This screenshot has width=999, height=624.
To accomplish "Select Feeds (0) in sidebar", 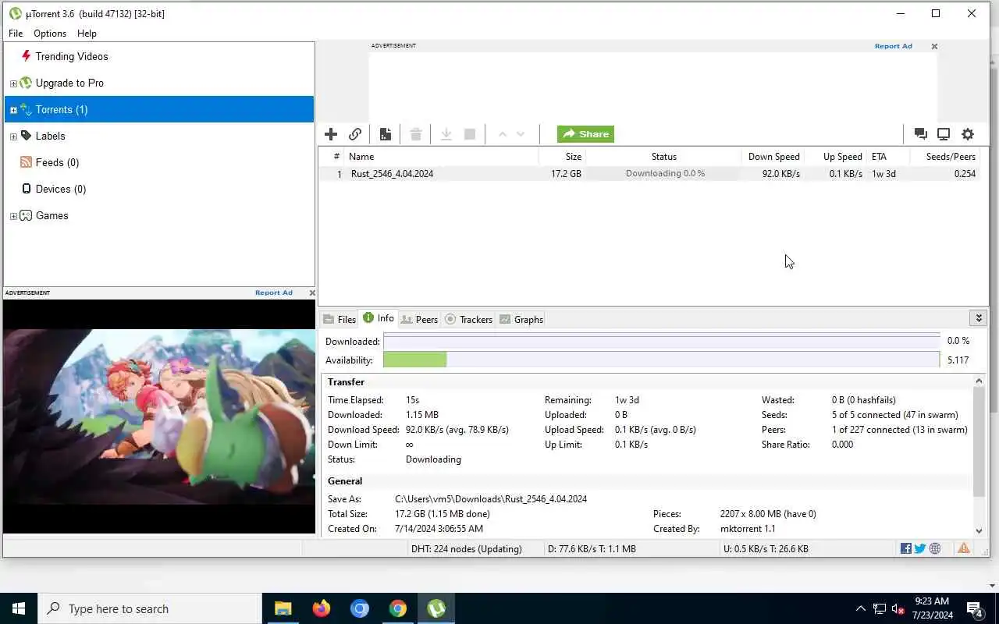I will [57, 162].
